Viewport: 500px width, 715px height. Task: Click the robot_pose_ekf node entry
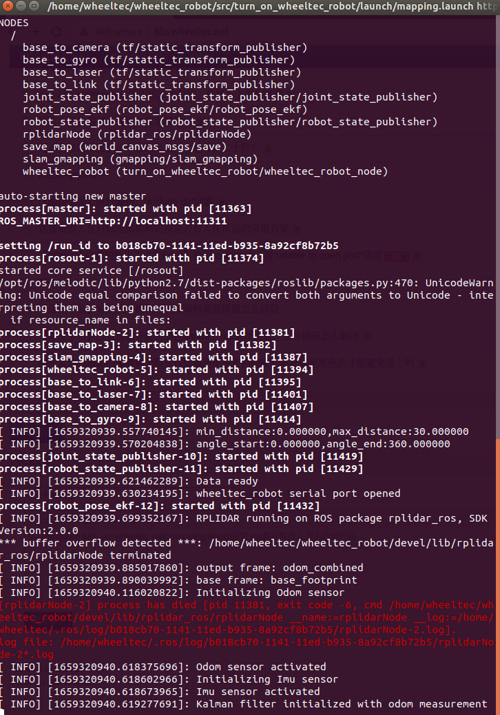pos(165,110)
